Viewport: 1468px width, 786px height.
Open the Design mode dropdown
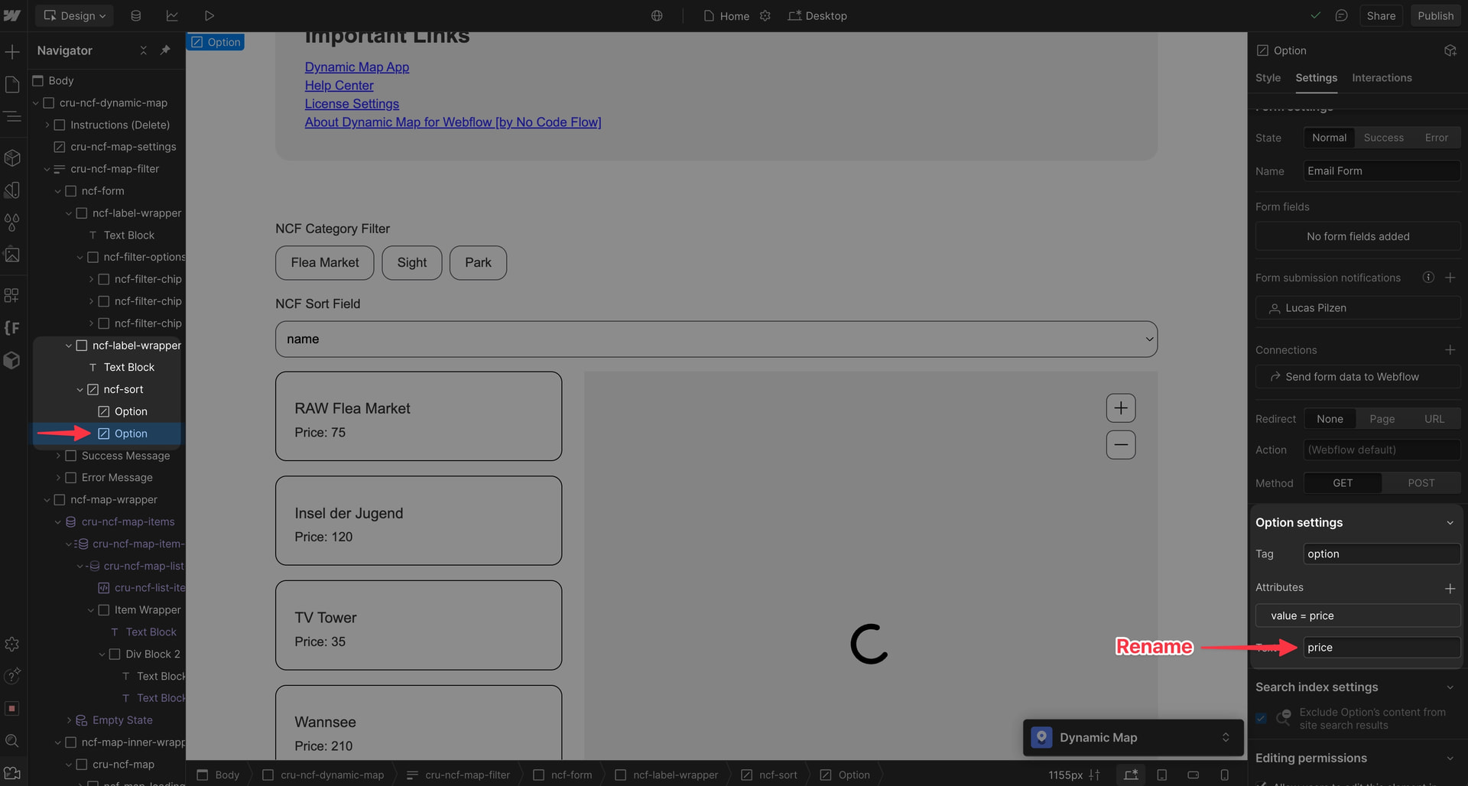[75, 15]
